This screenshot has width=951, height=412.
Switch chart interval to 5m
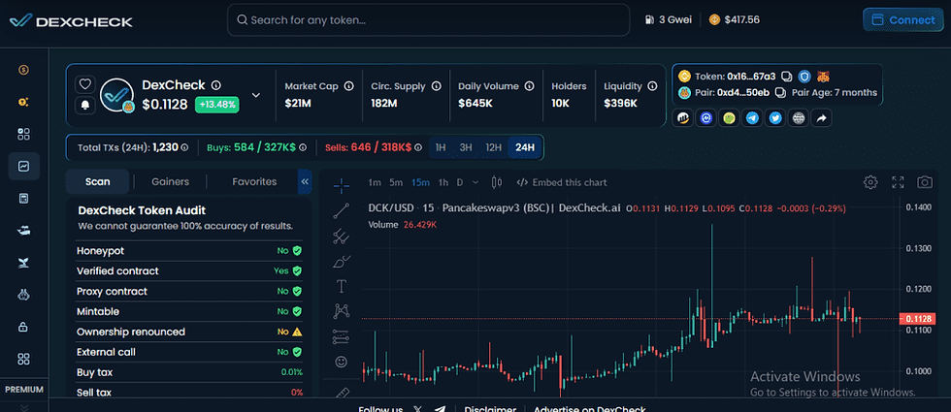point(396,182)
